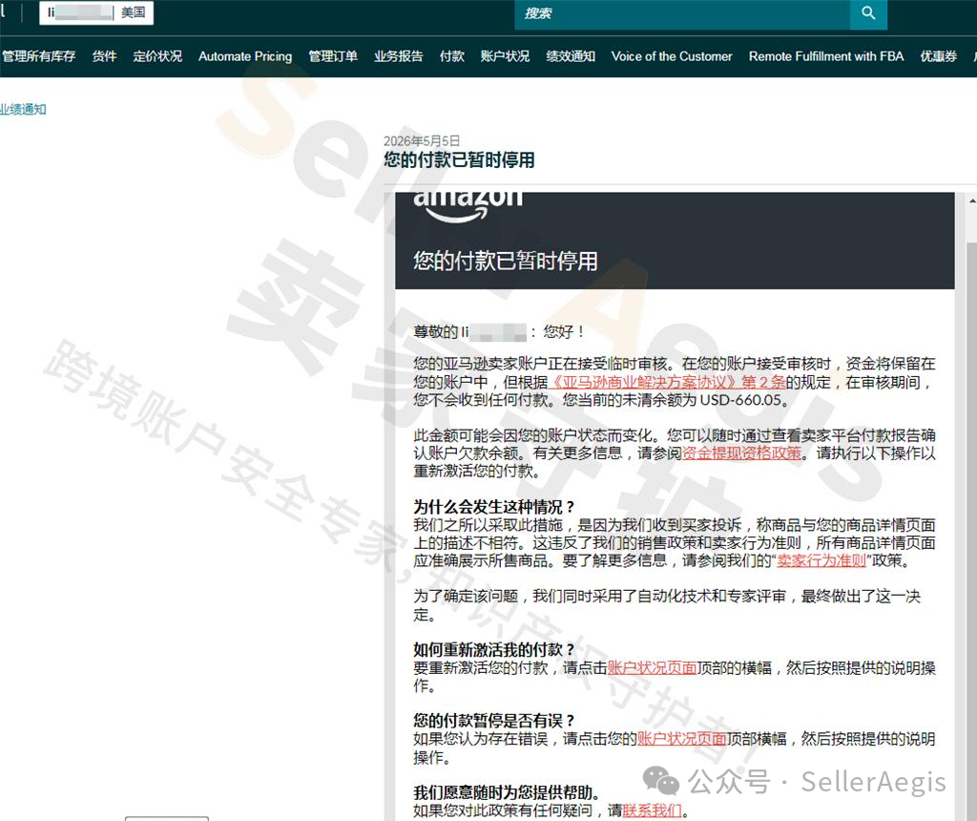Open the 美国 marketplace account selector

96,12
